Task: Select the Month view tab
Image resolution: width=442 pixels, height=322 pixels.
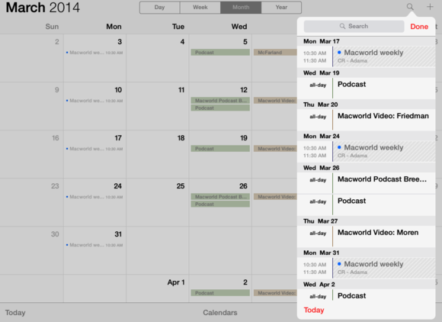Action: coord(241,8)
